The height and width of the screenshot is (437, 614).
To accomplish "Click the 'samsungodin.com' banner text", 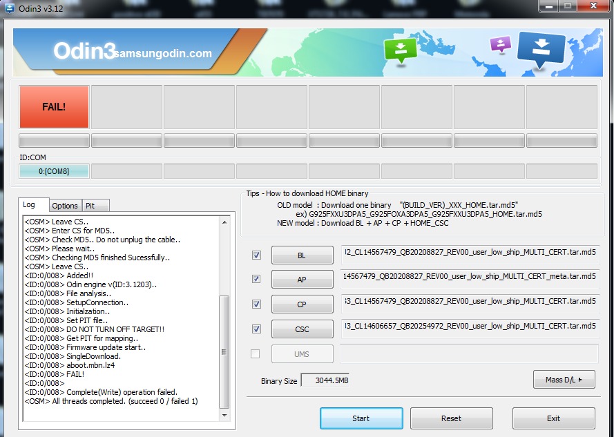I will (163, 53).
